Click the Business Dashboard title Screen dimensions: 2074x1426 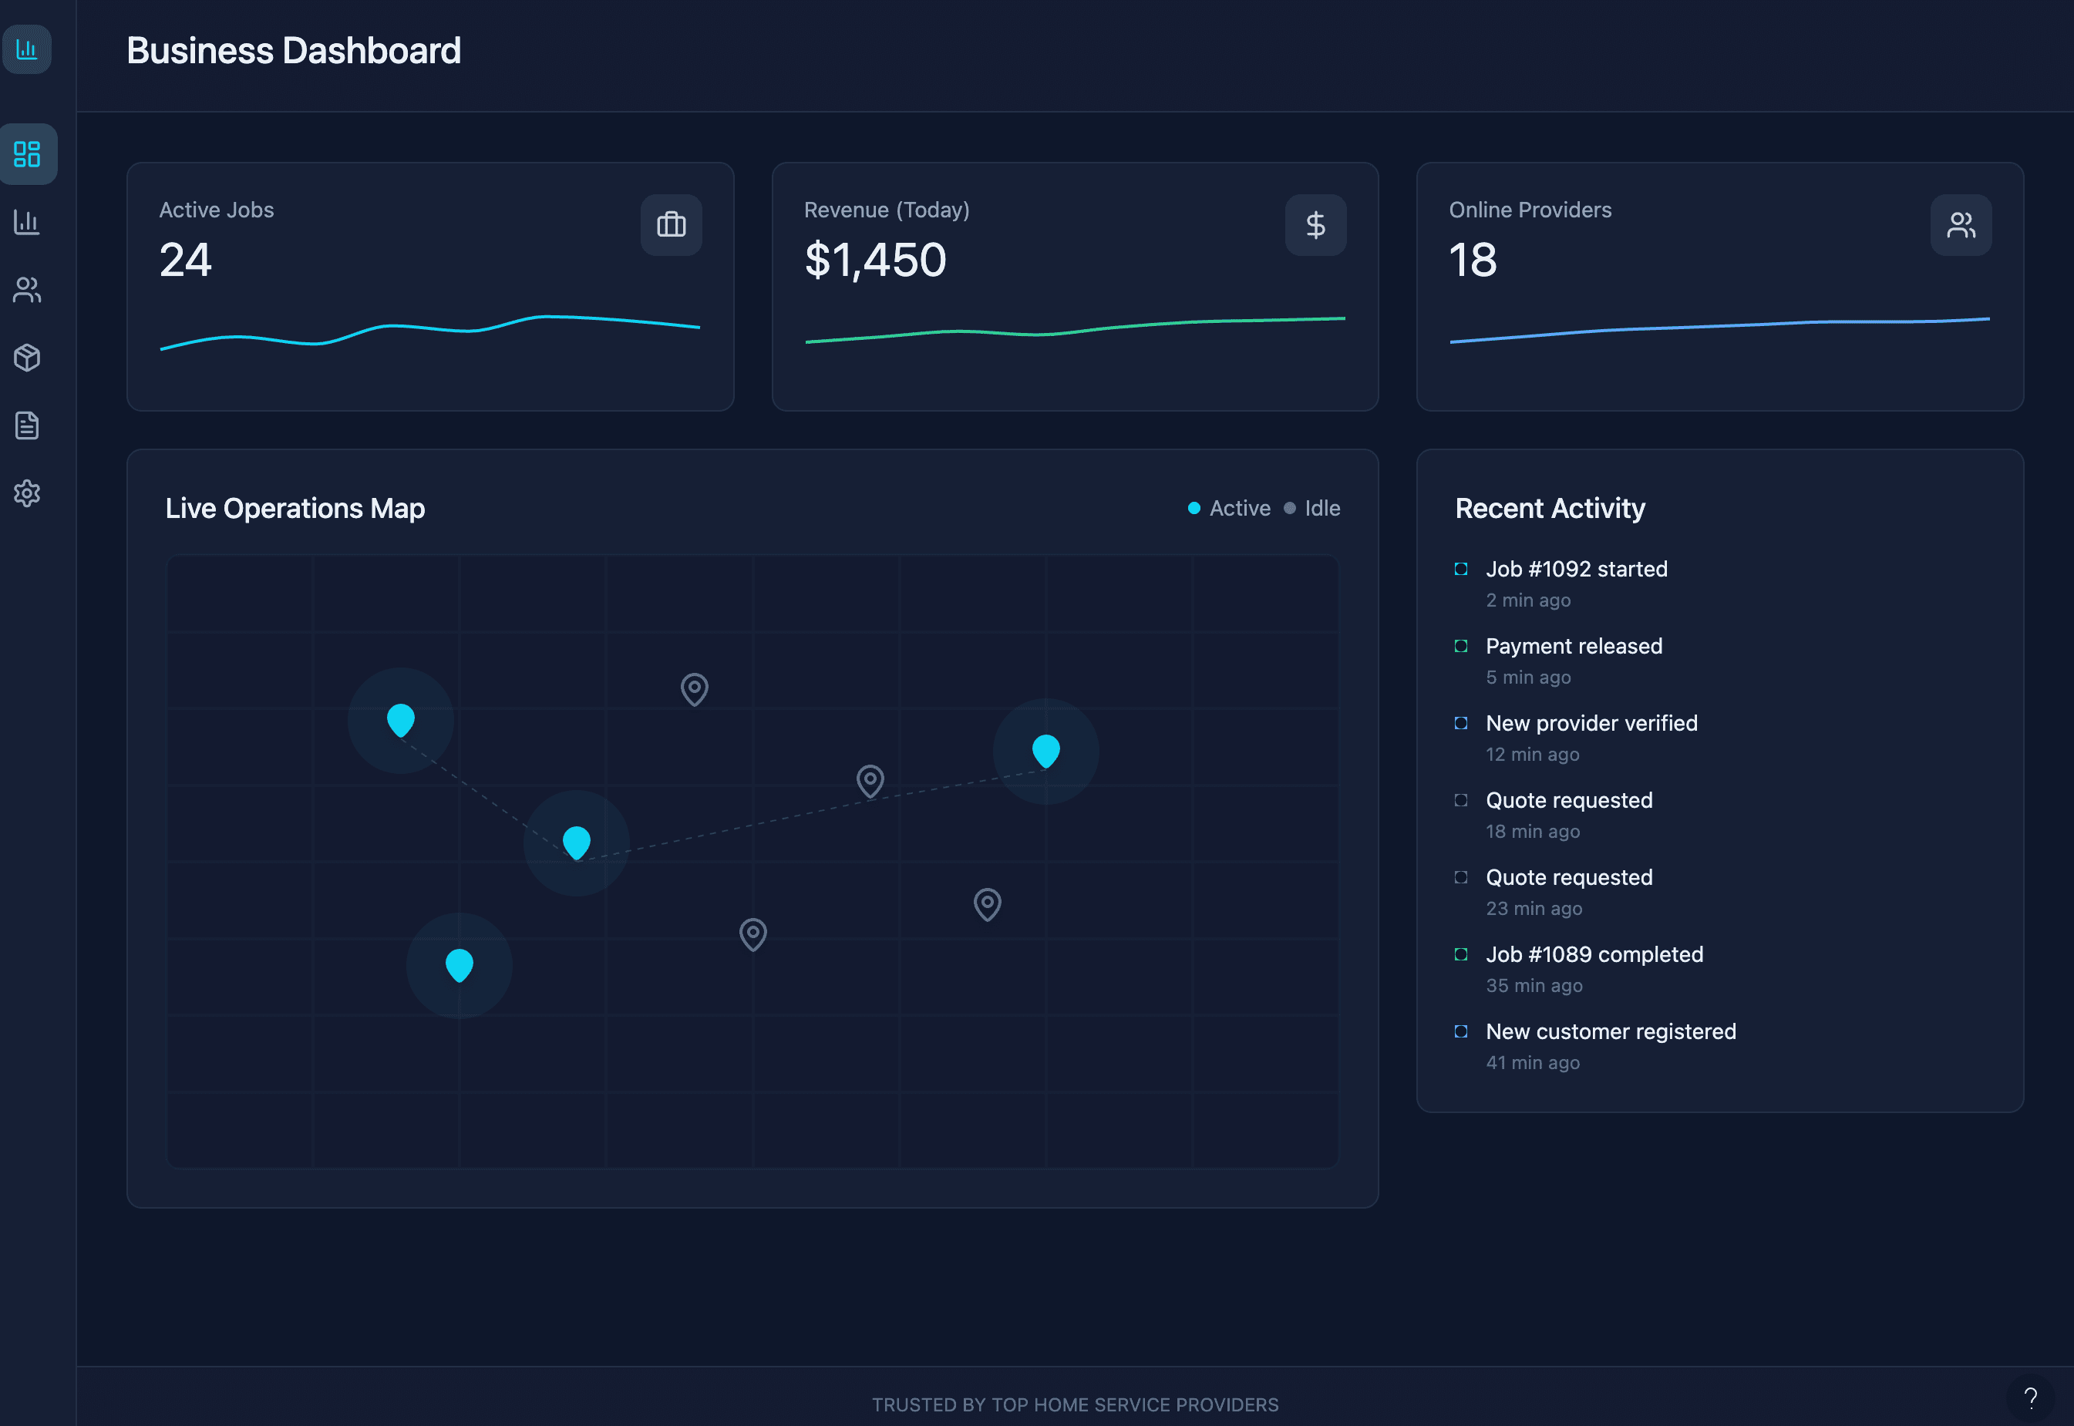point(294,51)
